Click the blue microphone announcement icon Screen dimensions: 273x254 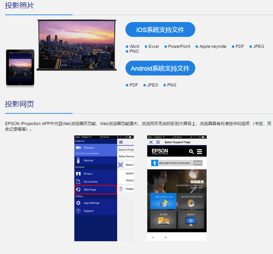tap(154, 163)
